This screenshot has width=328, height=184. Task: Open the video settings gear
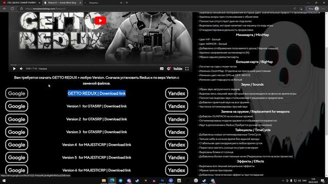[169, 68]
